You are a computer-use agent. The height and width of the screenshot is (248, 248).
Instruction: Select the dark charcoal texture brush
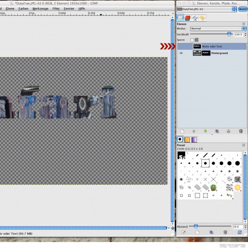(237, 180)
